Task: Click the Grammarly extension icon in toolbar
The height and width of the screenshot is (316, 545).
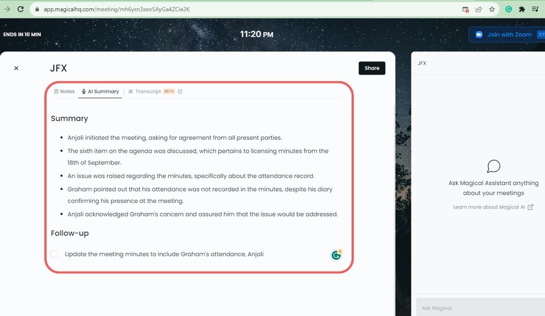Action: click(509, 9)
